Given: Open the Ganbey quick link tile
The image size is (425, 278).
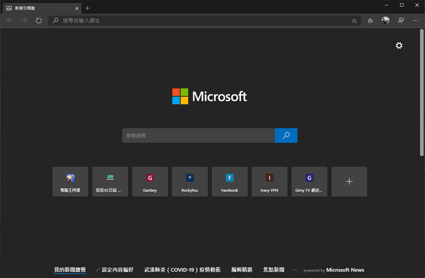Looking at the screenshot, I should pyautogui.click(x=150, y=182).
